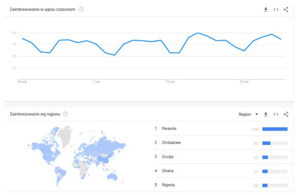This screenshot has width=297, height=195.
Task: Open help tooltip for Zainteresowanie w ujęciu czasowym
Action: (81, 9)
